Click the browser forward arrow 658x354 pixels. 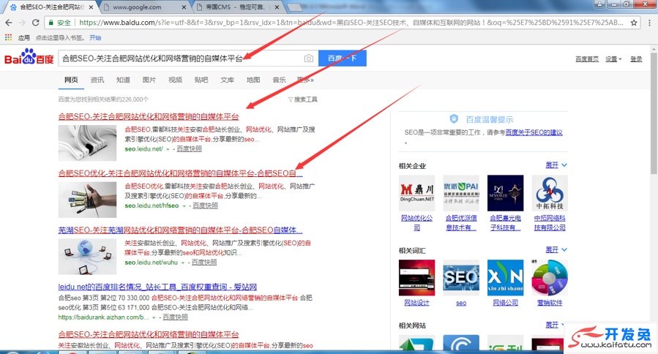[x=22, y=23]
